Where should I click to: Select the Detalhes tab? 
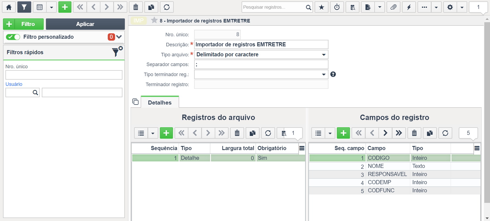click(160, 102)
